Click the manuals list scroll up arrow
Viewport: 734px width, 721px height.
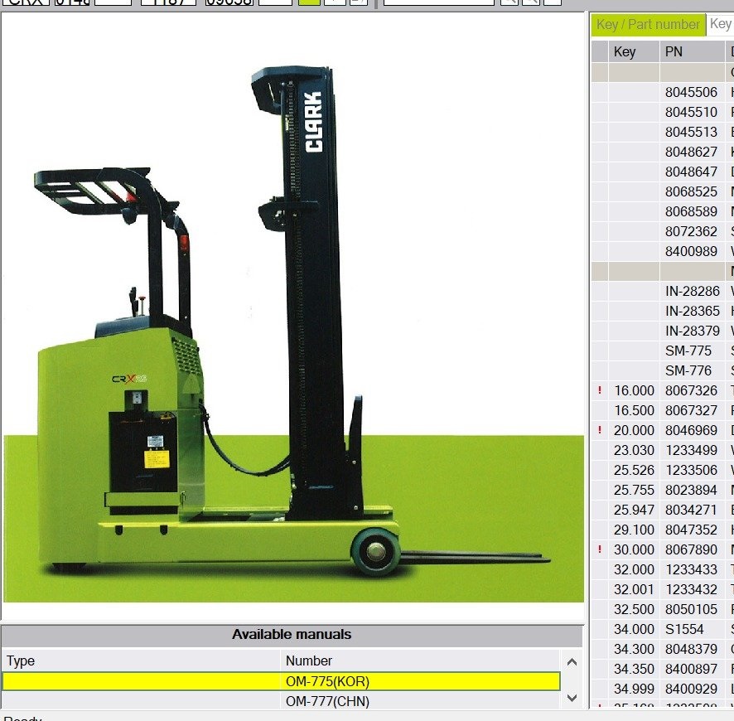pyautogui.click(x=572, y=662)
